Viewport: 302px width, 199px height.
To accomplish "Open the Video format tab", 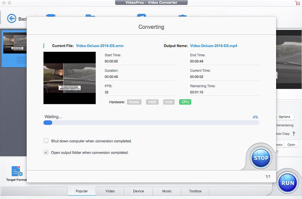I will [x=110, y=191].
